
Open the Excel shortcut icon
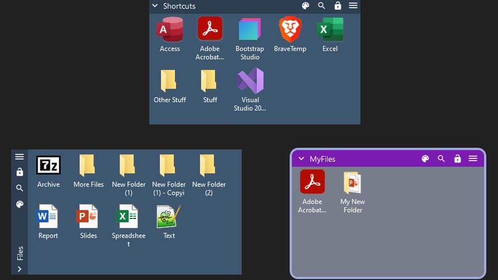tap(330, 29)
